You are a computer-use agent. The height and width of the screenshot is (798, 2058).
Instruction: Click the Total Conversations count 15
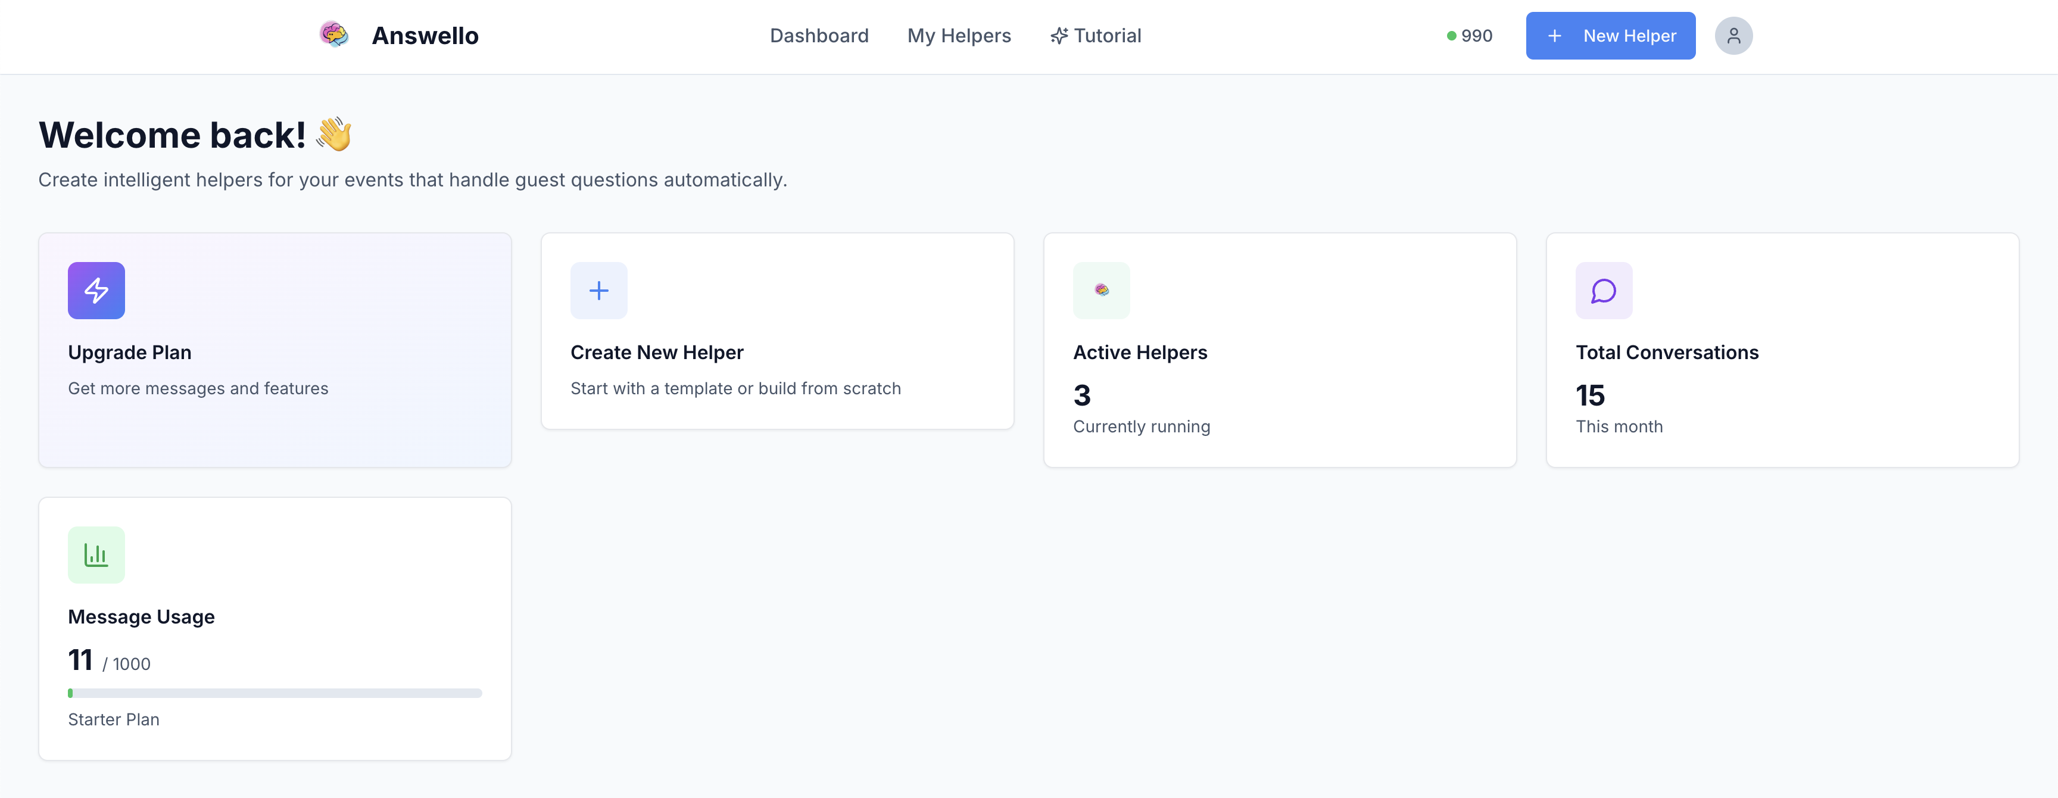pyautogui.click(x=1589, y=395)
